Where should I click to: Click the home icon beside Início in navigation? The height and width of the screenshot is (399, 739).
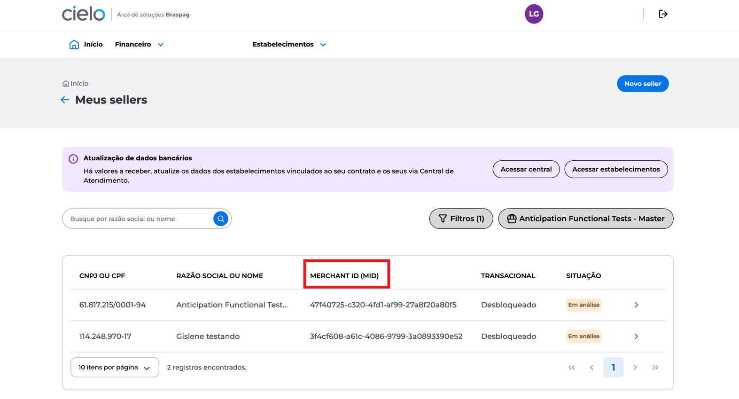(74, 44)
